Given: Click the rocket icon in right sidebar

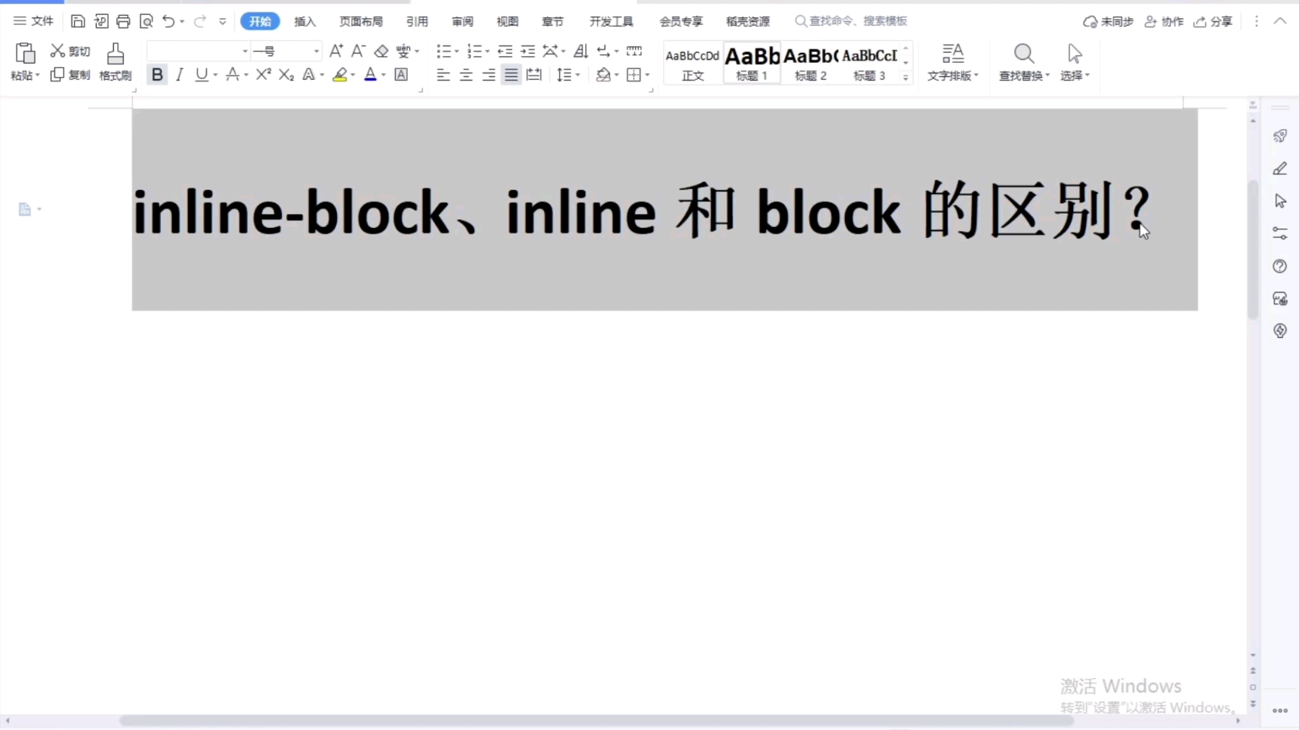Looking at the screenshot, I should (x=1279, y=136).
